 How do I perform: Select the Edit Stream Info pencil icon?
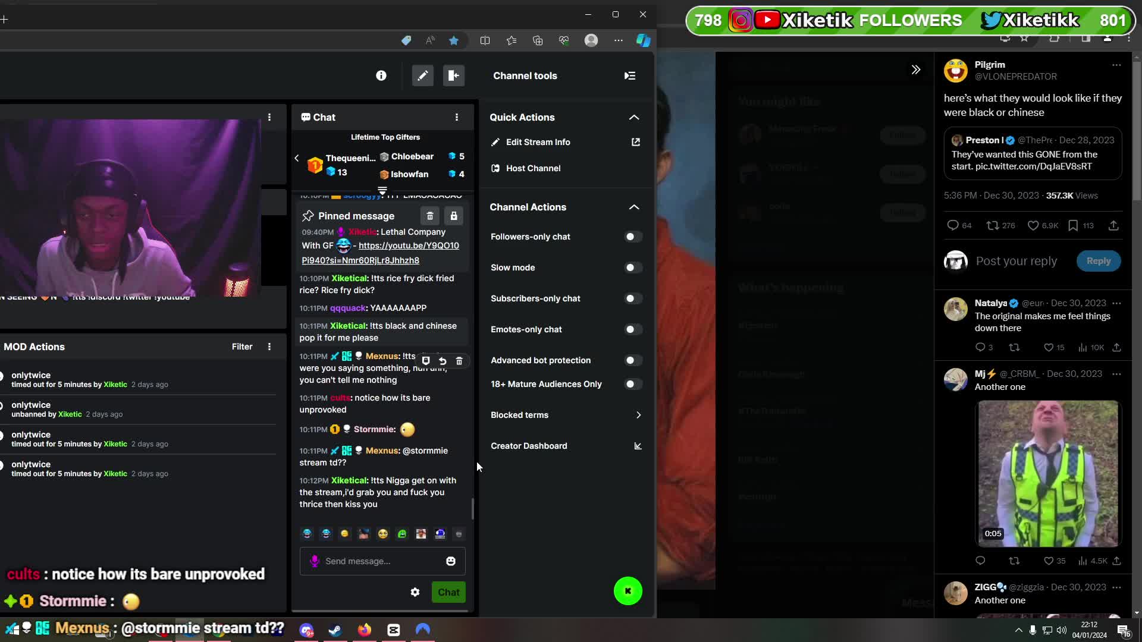pyautogui.click(x=496, y=142)
